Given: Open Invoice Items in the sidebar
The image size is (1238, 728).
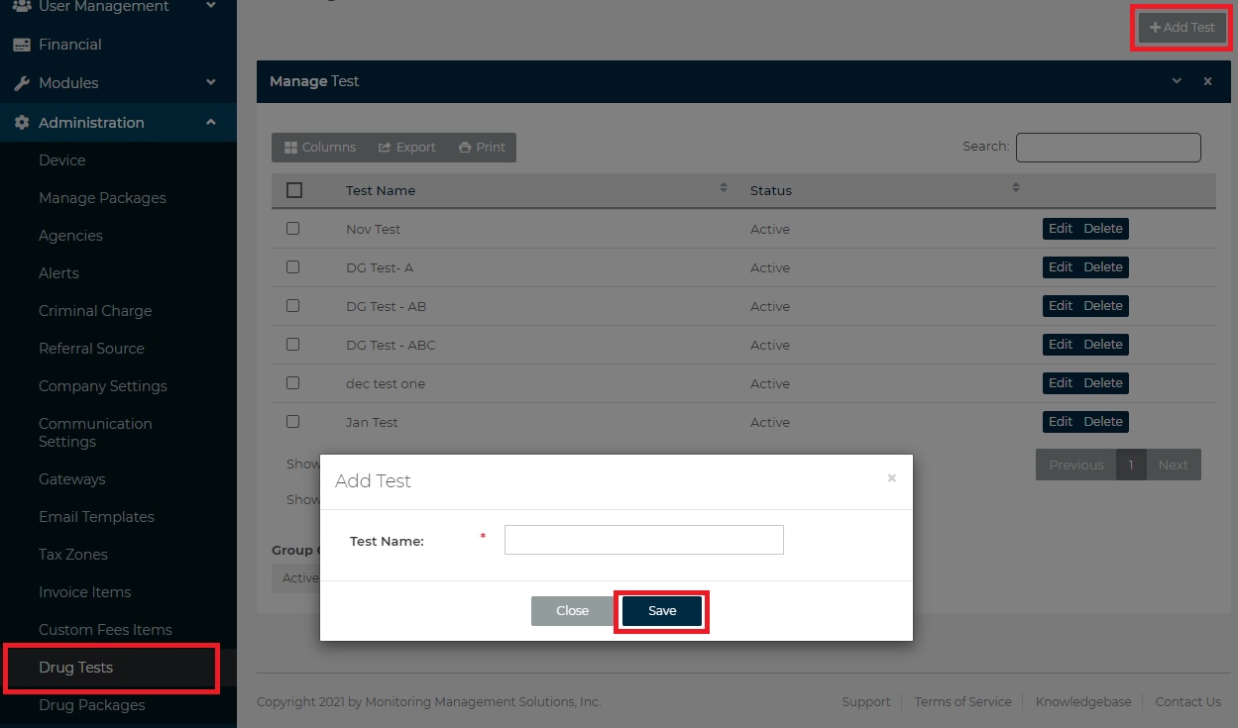Looking at the screenshot, I should (84, 592).
